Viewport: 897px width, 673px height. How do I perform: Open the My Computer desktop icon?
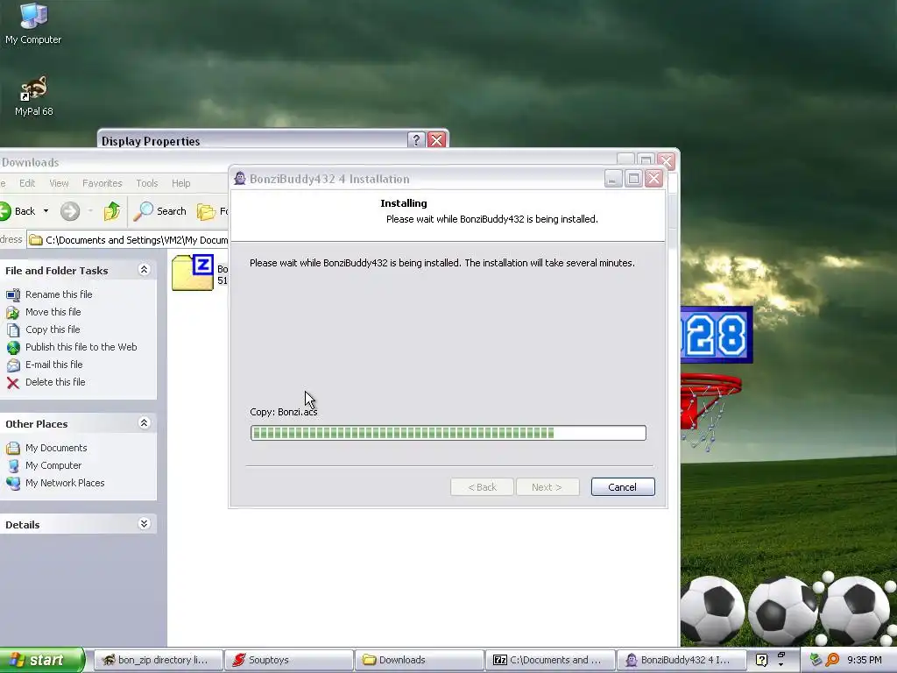(33, 23)
